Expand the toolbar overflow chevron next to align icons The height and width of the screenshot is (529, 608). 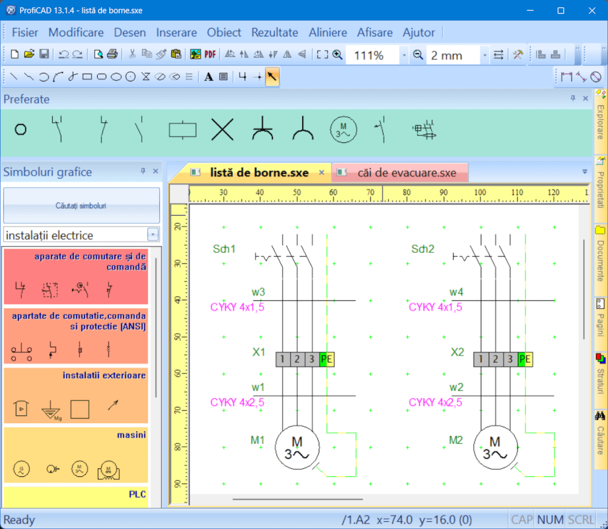(578, 54)
